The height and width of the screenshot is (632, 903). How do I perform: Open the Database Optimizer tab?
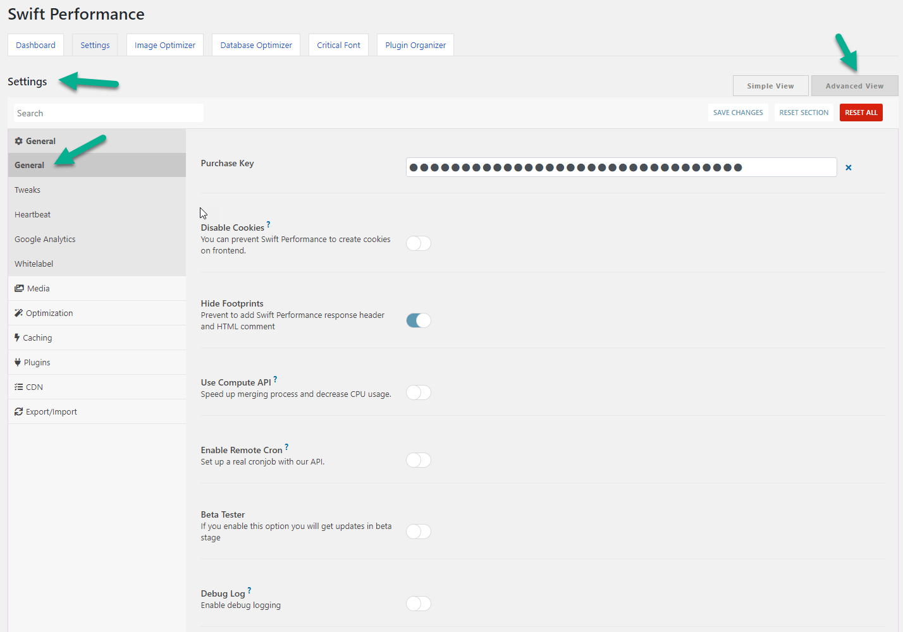256,45
